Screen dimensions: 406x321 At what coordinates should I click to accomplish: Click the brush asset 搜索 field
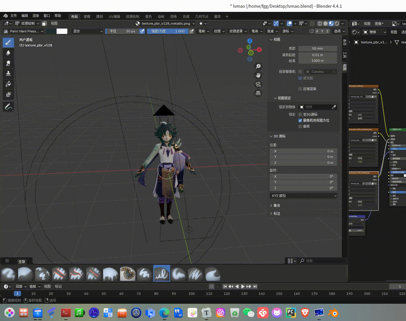(x=322, y=261)
